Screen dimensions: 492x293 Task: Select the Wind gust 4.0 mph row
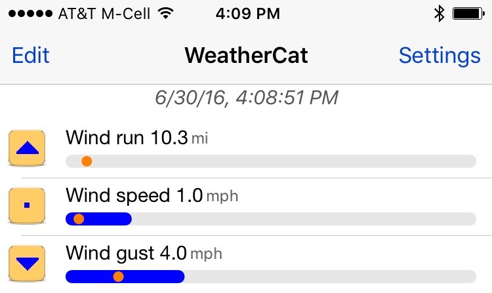[x=246, y=264]
